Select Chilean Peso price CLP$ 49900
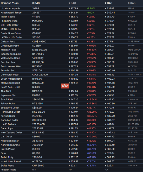The image size is (143, 172). pos(39,42)
